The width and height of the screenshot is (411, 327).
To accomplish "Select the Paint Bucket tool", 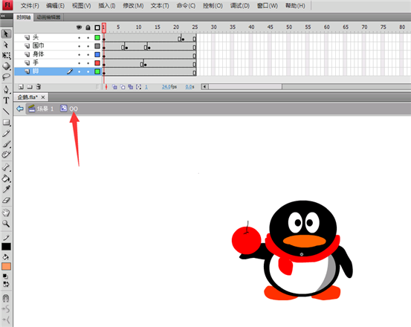I will [6, 178].
